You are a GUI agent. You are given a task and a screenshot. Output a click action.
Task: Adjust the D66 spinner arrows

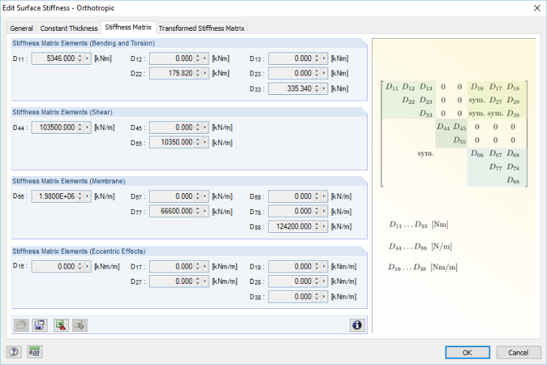(80, 196)
